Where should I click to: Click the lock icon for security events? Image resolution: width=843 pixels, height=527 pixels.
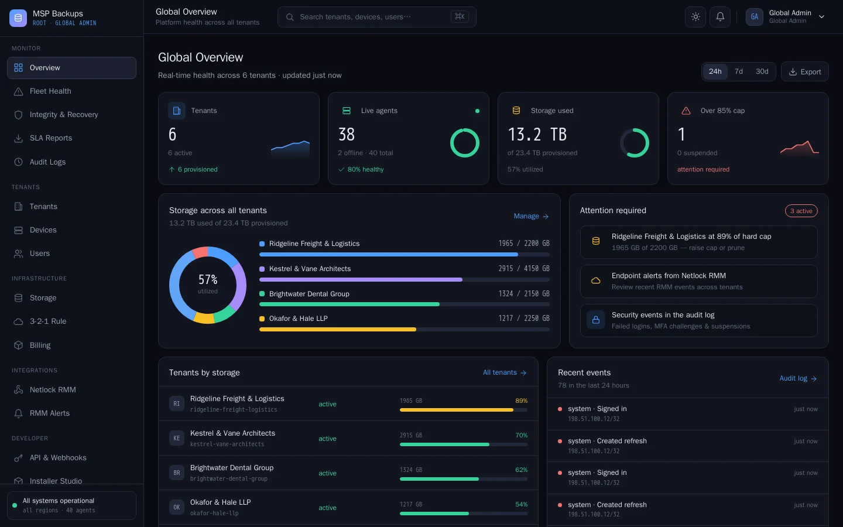coord(596,320)
